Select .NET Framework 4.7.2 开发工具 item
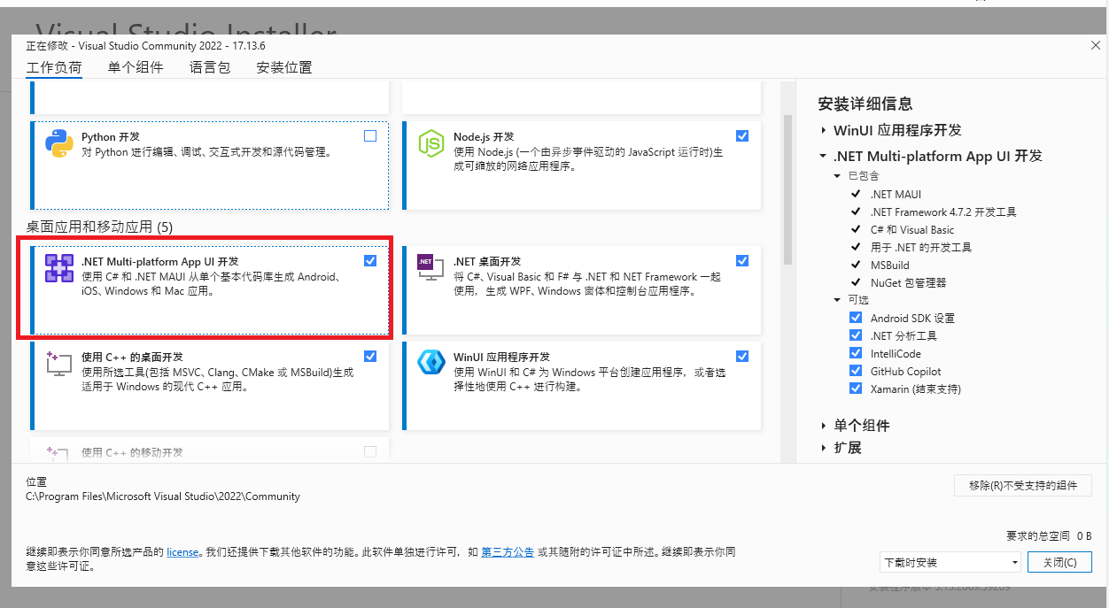1109x608 pixels. coord(943,212)
